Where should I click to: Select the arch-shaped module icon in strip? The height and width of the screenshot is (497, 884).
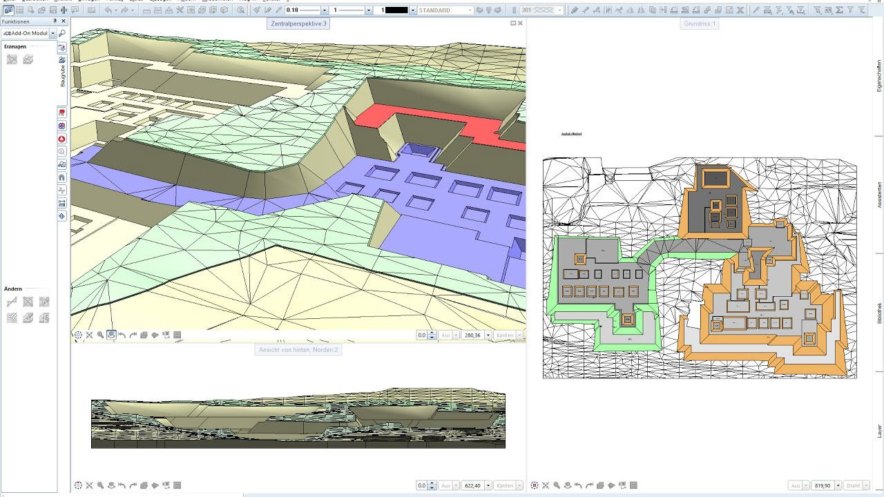click(62, 177)
